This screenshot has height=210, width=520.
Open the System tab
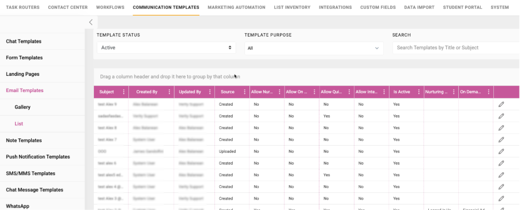coord(500,7)
